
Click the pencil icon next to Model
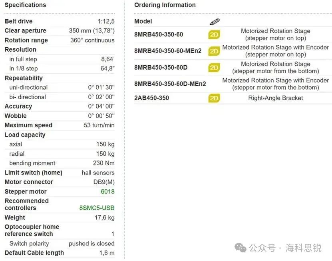coord(215,22)
